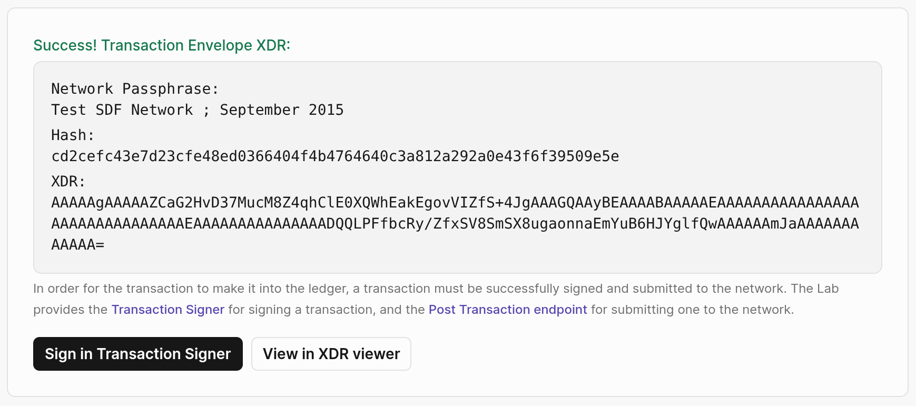This screenshot has height=406, width=916.
Task: Click the View in XDR viewer button
Action: pos(331,354)
